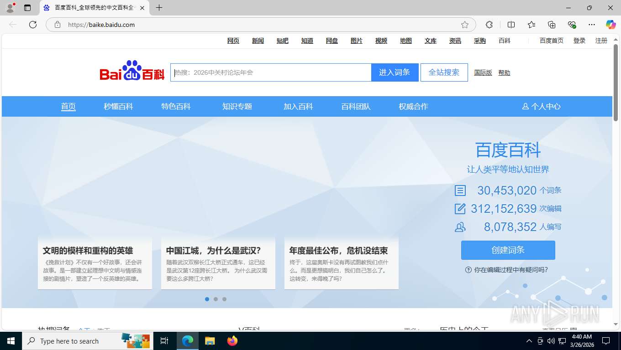This screenshot has height=350, width=621.
Task: Open 个人中心 user menu
Action: click(x=541, y=106)
